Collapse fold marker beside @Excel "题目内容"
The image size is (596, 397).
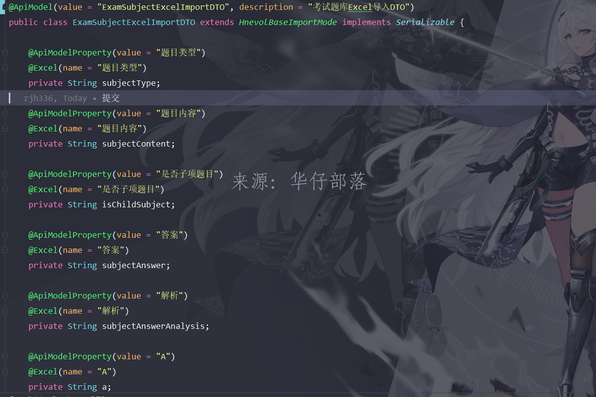point(5,129)
